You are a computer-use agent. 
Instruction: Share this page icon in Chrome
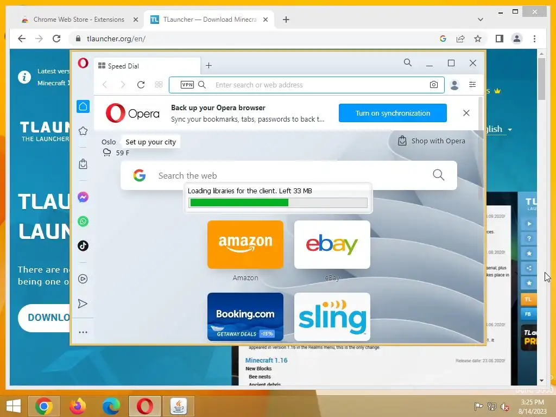click(x=460, y=39)
